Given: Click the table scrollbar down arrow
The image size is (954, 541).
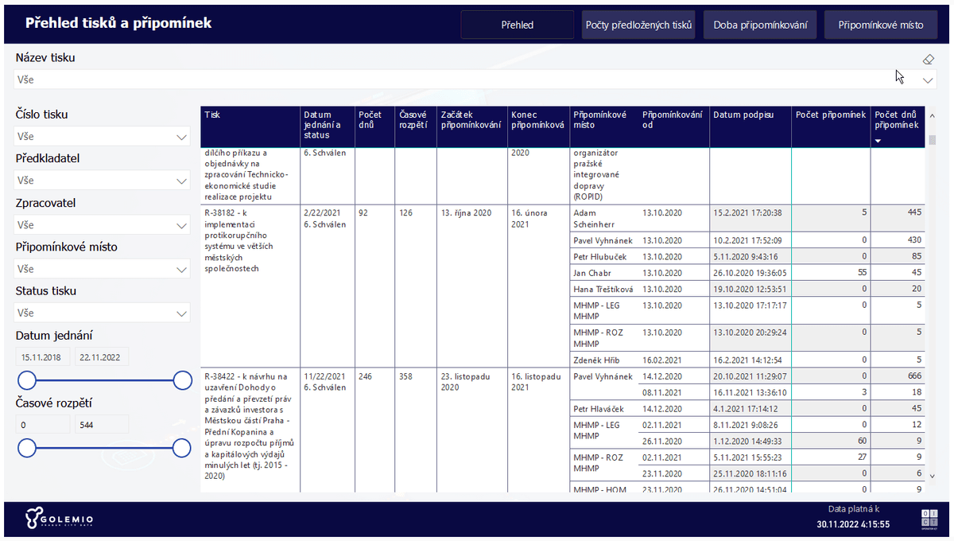Looking at the screenshot, I should [933, 477].
